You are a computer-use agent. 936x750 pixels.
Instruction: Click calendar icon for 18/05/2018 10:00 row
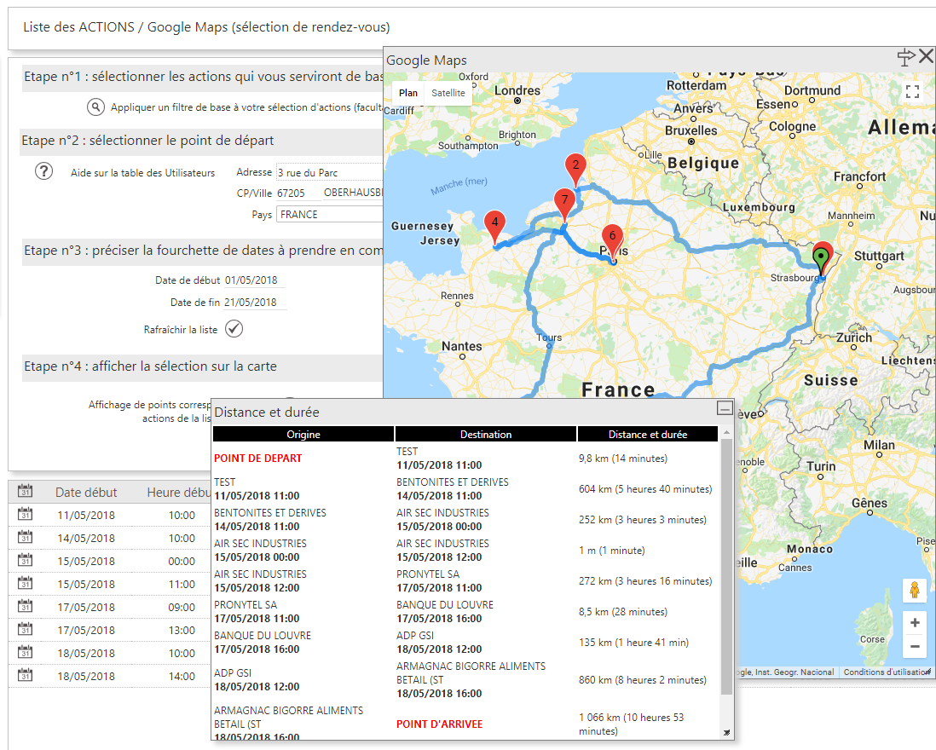[25, 652]
